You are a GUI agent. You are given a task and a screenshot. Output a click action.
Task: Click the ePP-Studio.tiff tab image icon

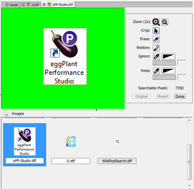click(49, 5)
